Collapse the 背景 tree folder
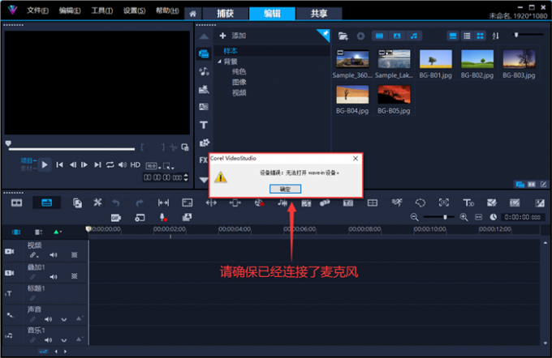This screenshot has width=552, height=358. click(x=219, y=62)
